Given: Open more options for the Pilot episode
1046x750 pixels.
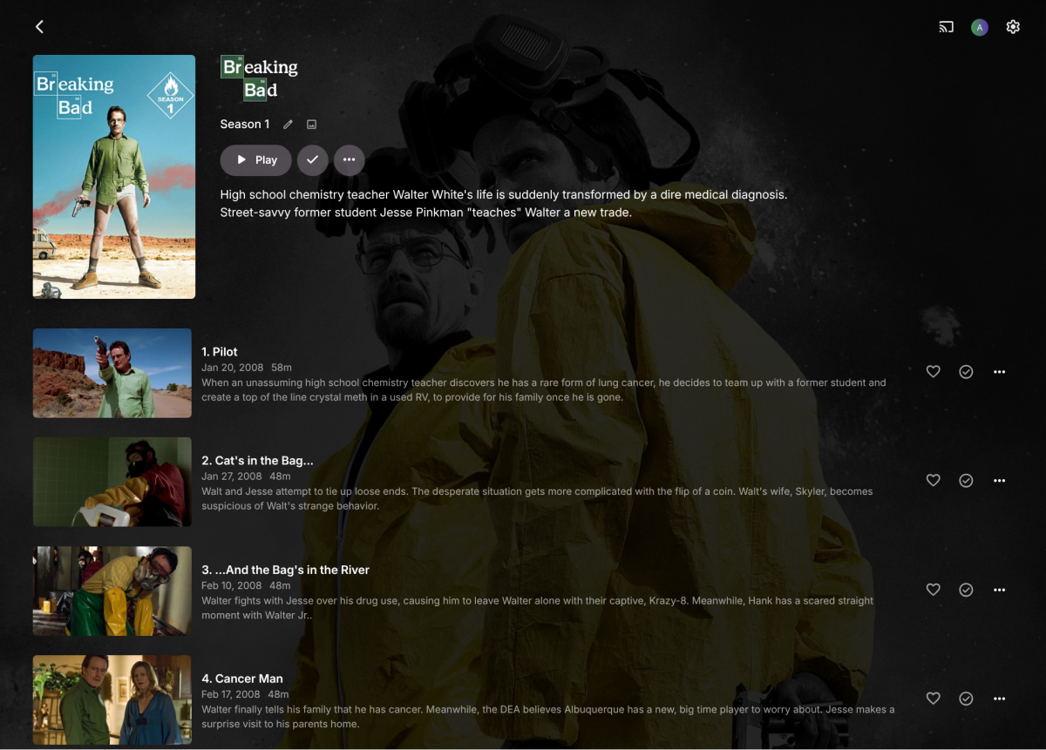Looking at the screenshot, I should [999, 371].
